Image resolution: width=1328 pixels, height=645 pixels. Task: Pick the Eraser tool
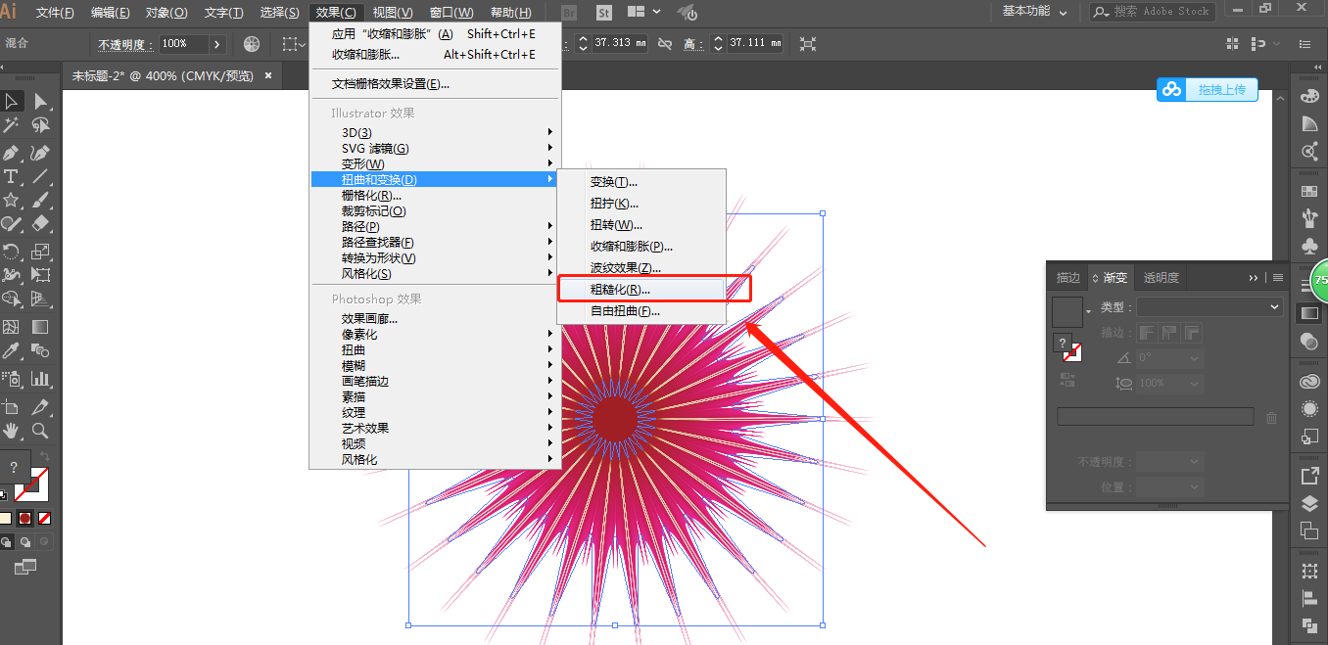pyautogui.click(x=40, y=225)
